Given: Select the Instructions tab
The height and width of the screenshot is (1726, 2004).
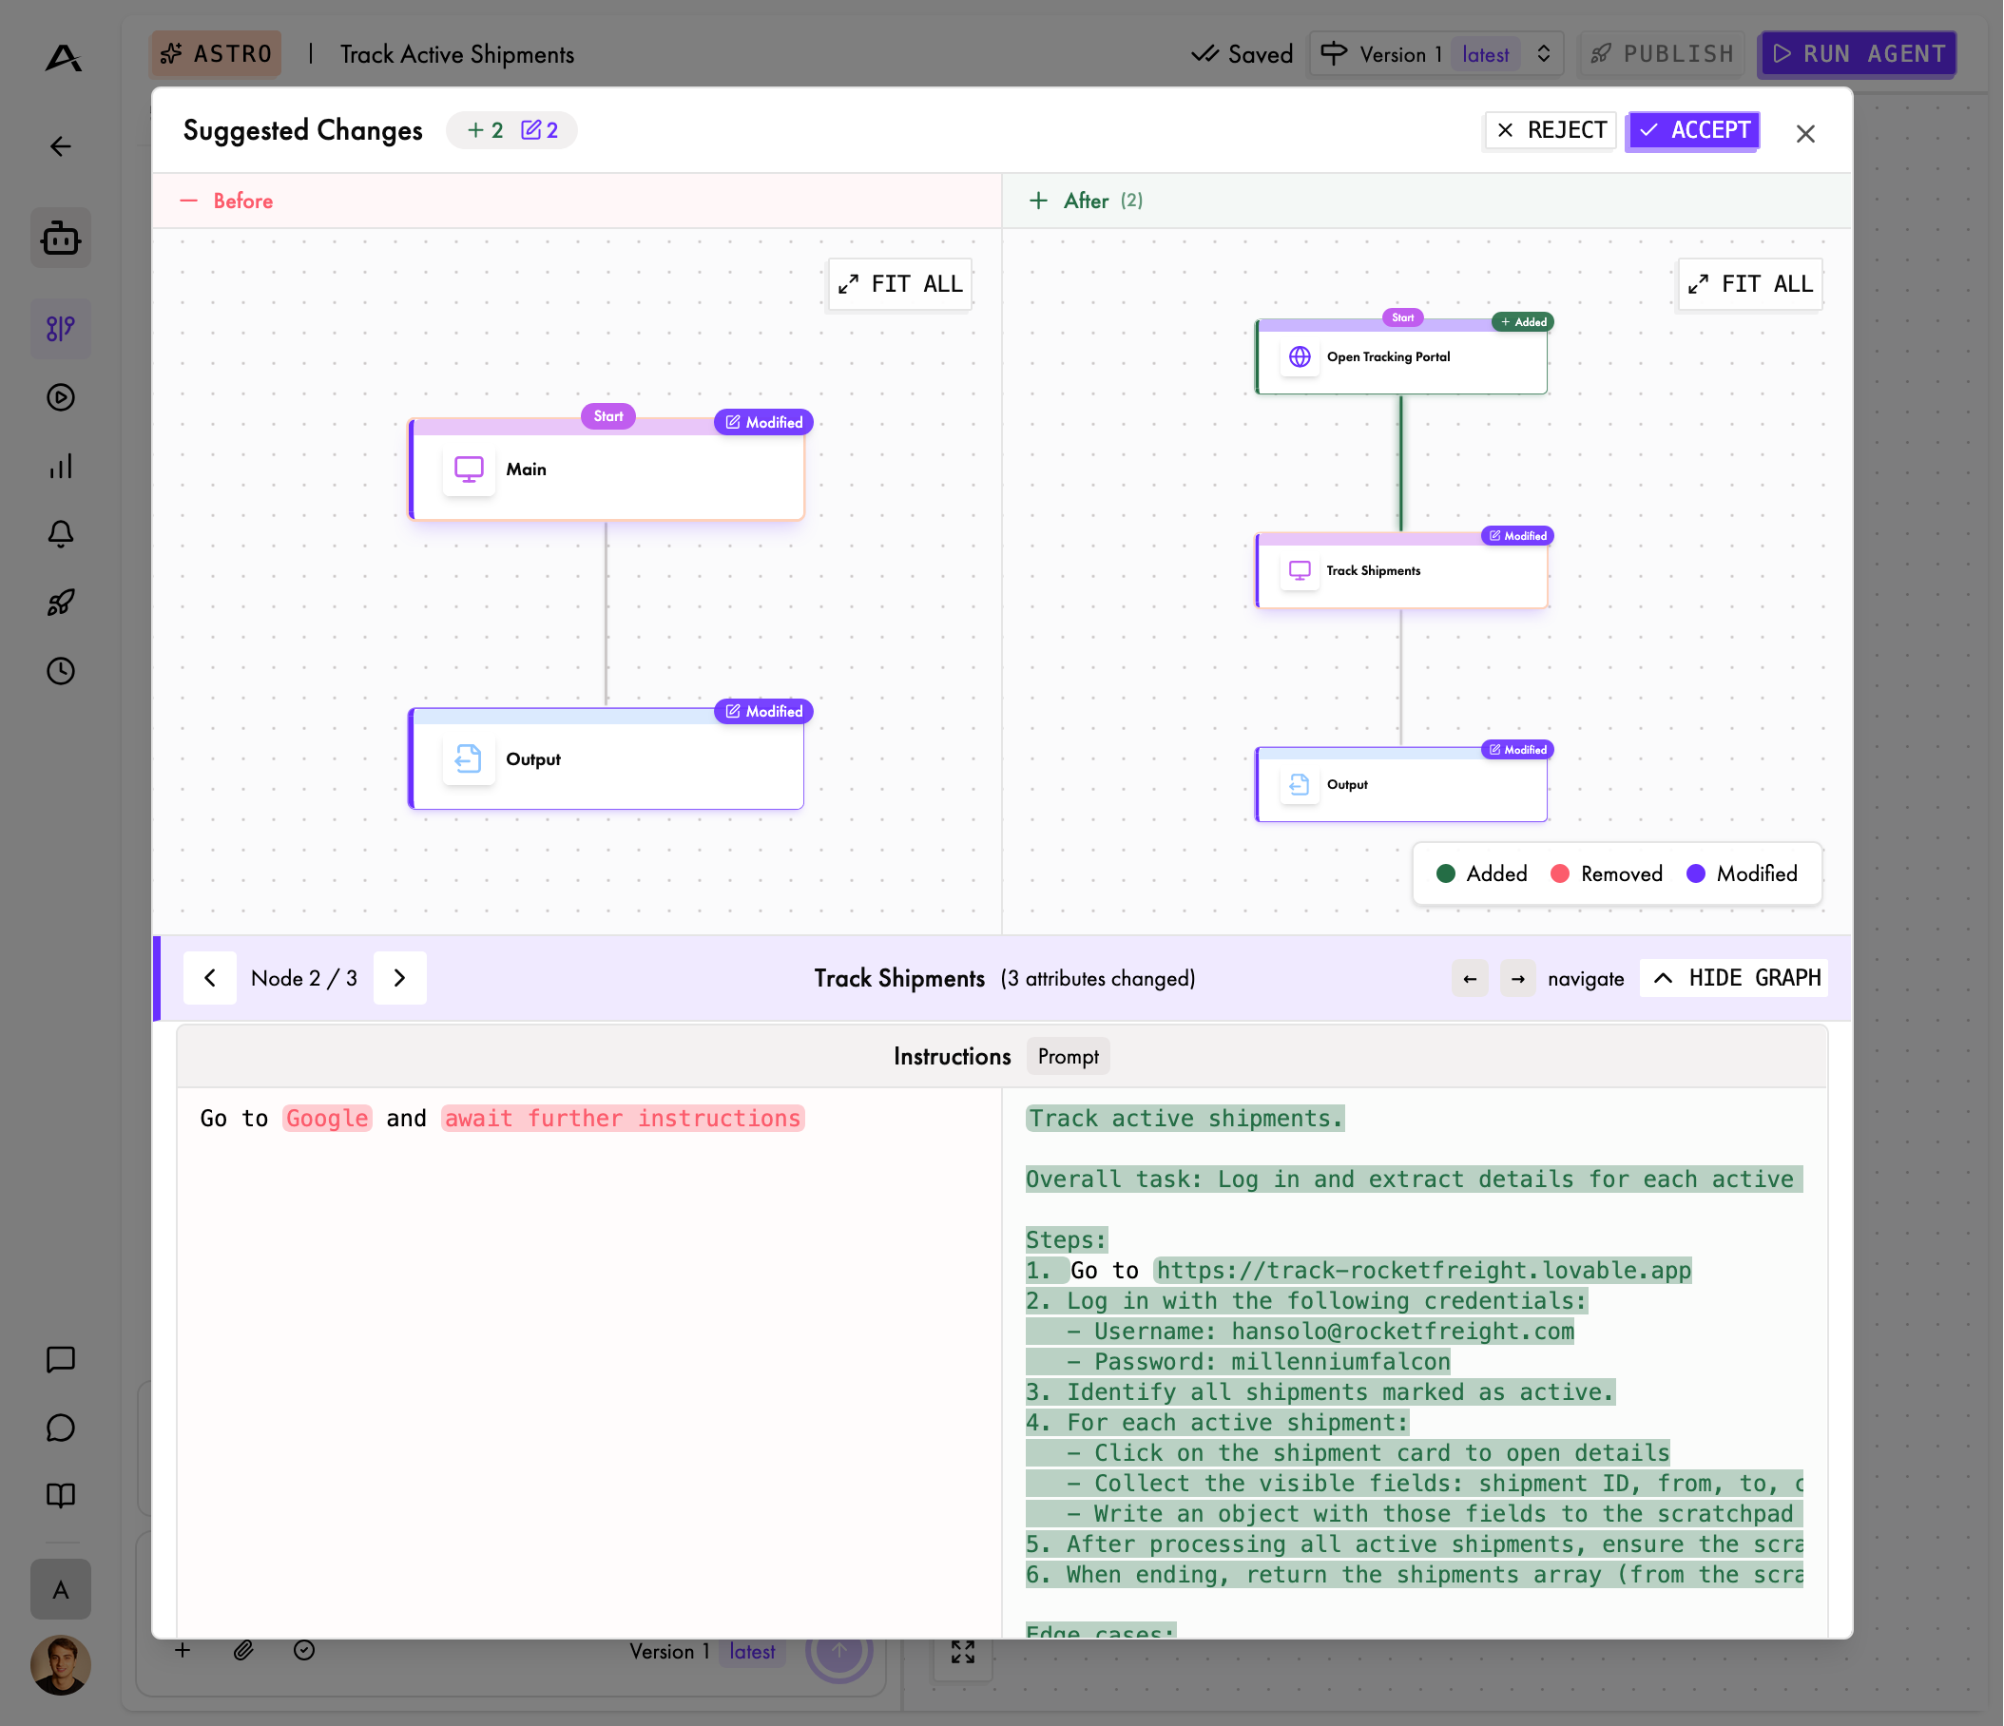Looking at the screenshot, I should click(952, 1056).
